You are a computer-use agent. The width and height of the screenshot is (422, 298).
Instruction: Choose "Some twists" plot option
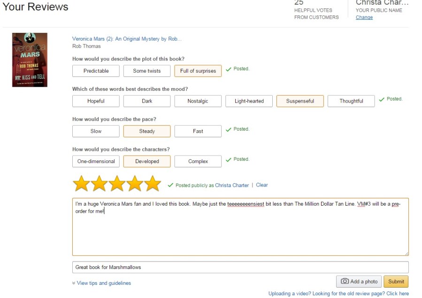(x=146, y=71)
